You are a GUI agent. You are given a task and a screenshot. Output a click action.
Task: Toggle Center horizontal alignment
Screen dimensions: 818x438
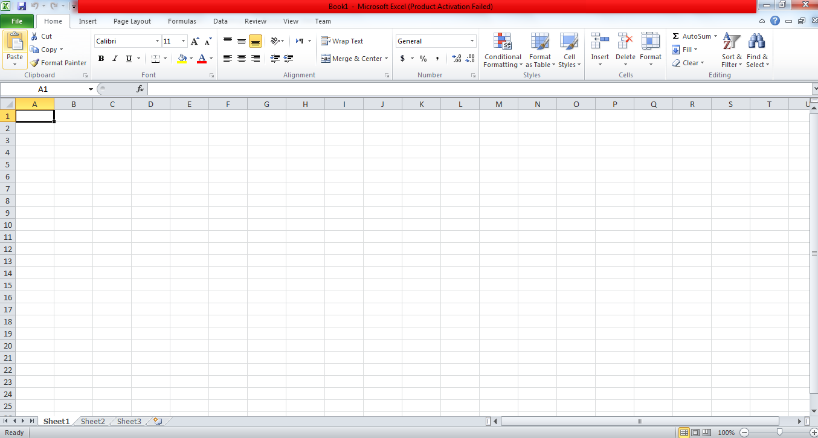click(242, 59)
